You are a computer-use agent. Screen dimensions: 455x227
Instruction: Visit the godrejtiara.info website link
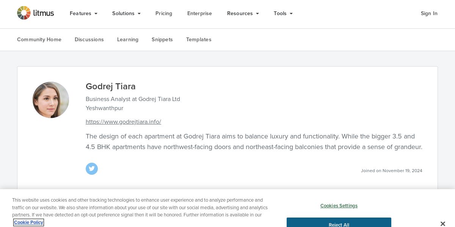123,122
